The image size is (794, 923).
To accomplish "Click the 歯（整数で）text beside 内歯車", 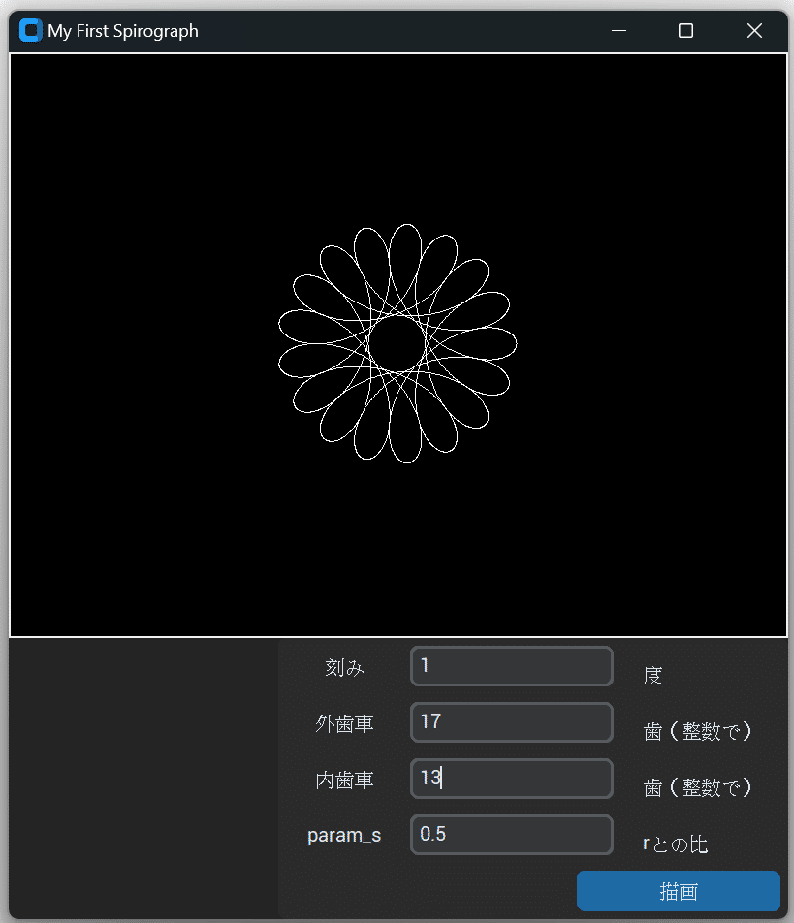I will click(698, 787).
